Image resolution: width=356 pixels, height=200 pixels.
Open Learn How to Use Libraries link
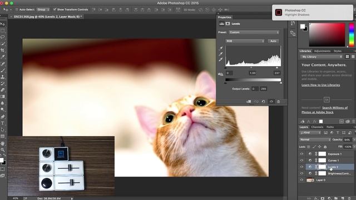point(320,85)
